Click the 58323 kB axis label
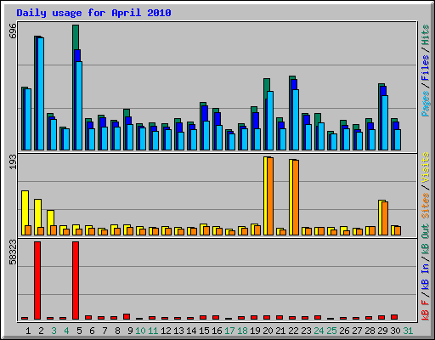This screenshot has height=340, width=435. coord(13,252)
